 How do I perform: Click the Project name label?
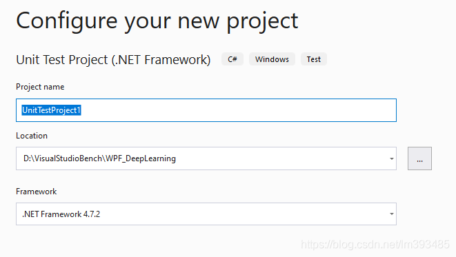point(40,87)
